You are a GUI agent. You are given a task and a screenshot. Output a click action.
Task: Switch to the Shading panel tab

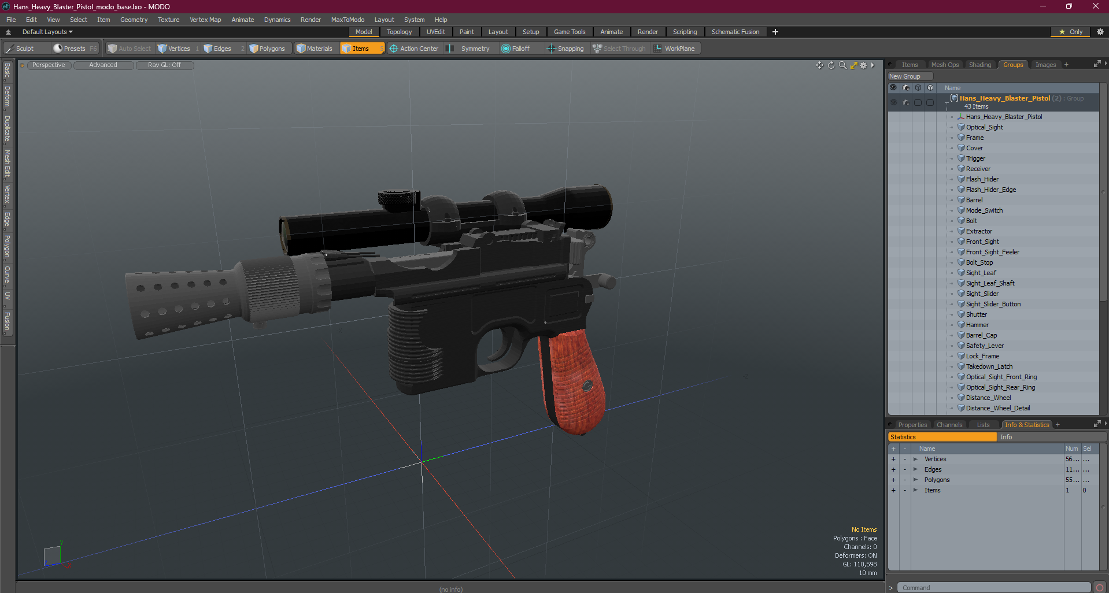tap(980, 65)
